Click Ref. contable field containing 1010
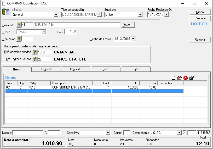The image size is (213, 149). click(x=45, y=52)
